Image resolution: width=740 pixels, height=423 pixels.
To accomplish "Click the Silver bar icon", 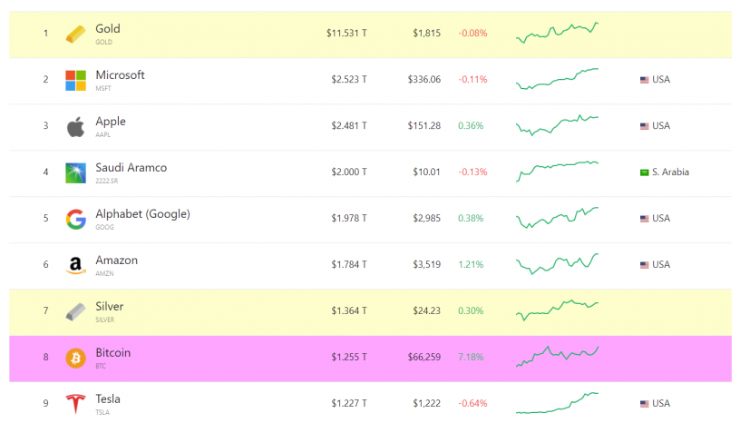I will tap(75, 311).
